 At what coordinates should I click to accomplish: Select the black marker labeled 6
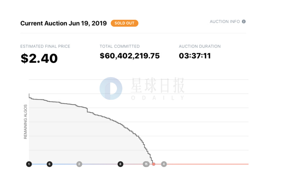(x=50, y=164)
